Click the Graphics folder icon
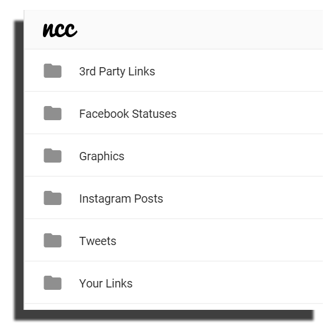334x324 pixels. coord(52,156)
